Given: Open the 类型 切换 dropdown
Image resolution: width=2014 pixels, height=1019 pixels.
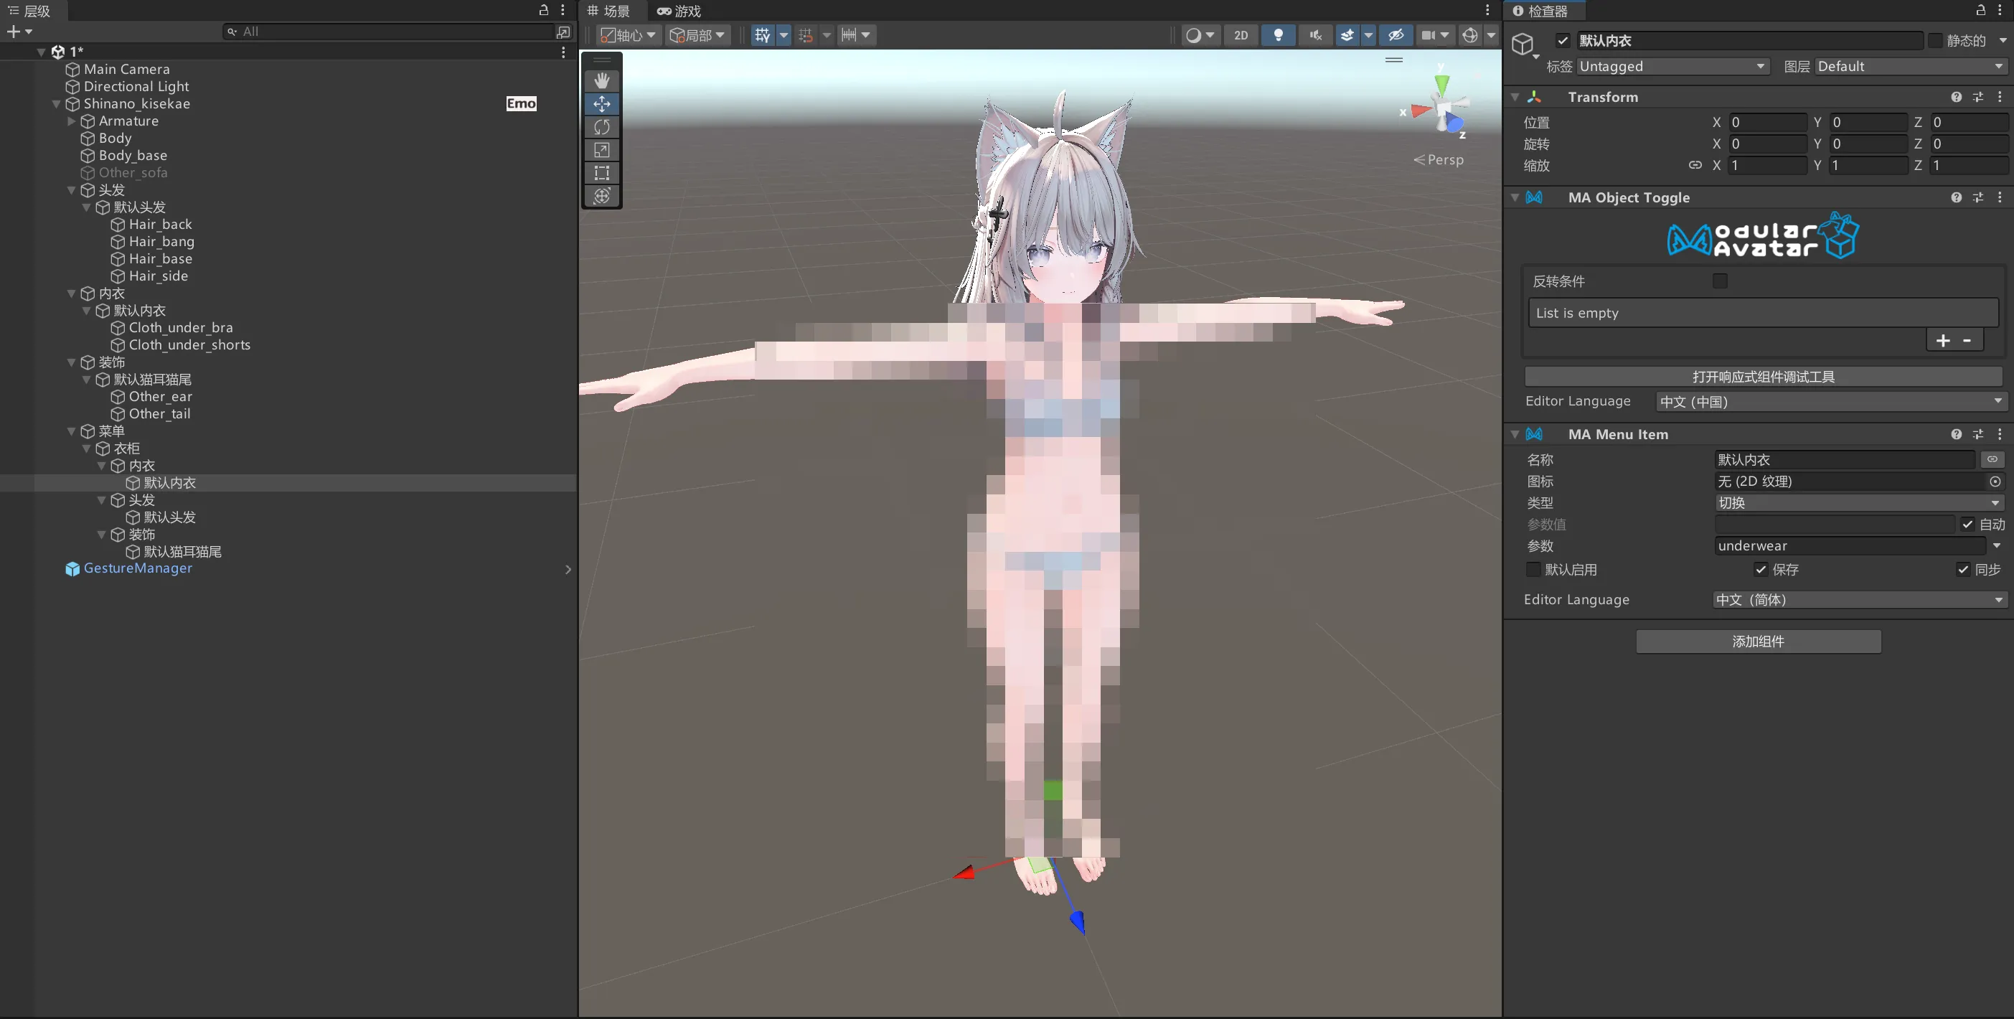Looking at the screenshot, I should tap(1859, 503).
